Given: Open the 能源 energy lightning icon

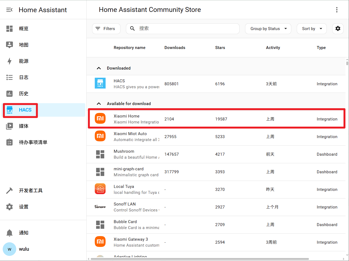Looking at the screenshot, I should pos(9,61).
